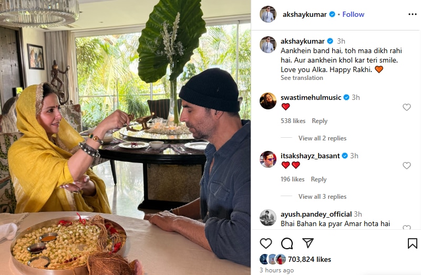Like swastimehulmusic's comment heart
This screenshot has width=421, height=275.
[x=406, y=107]
